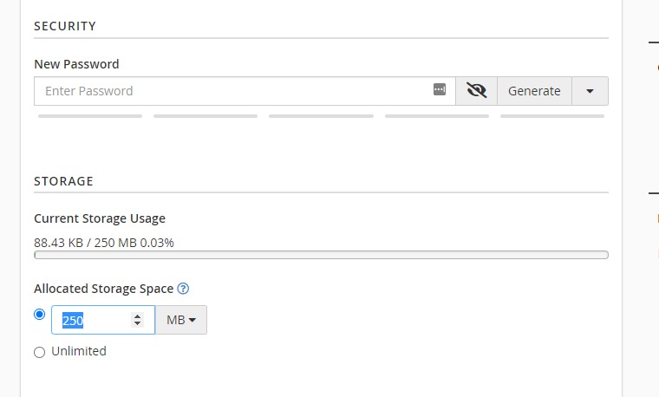Click the New Password field label
The height and width of the screenshot is (397, 659).
coord(76,64)
